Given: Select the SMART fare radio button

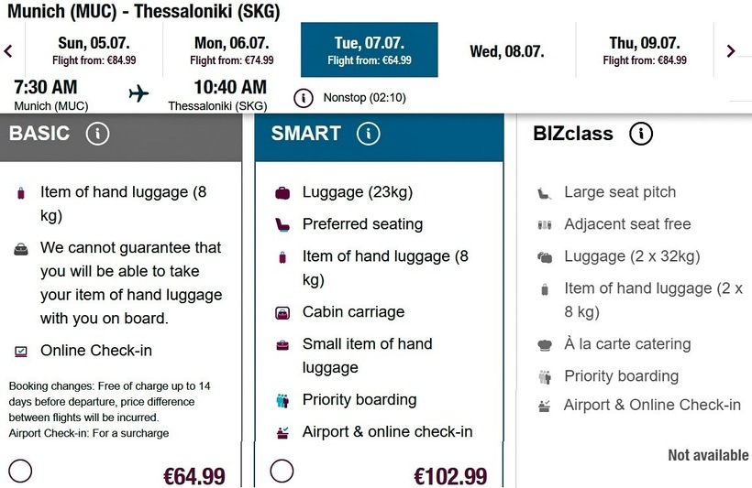Looking at the screenshot, I should (x=282, y=472).
